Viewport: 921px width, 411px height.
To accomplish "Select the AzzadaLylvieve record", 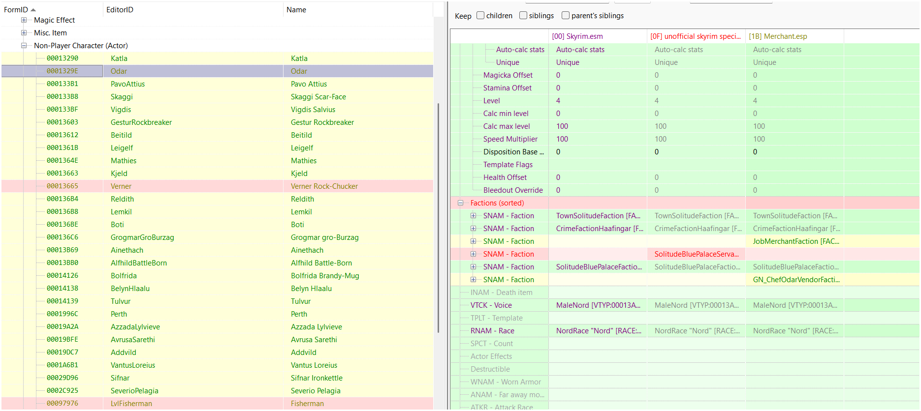I will 217,327.
